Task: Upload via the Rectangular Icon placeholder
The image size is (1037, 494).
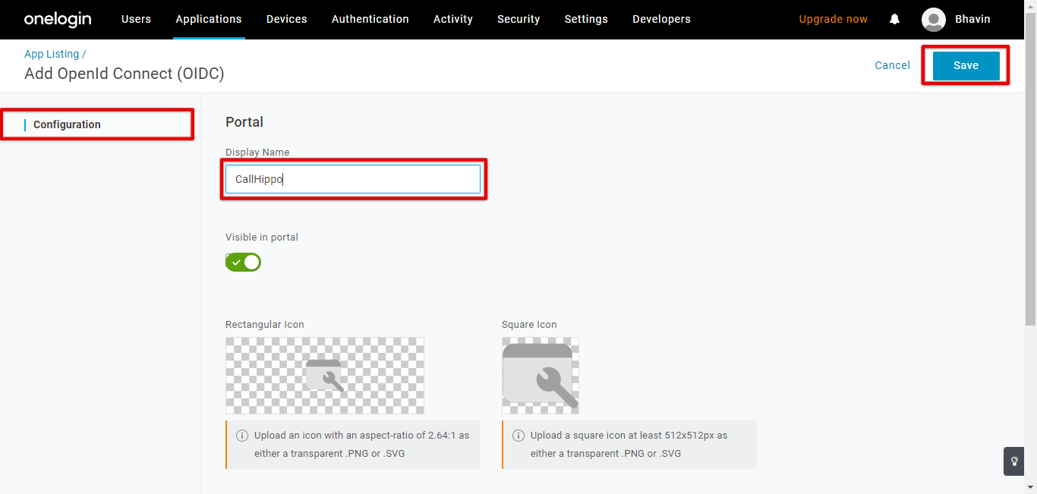Action: pos(325,376)
